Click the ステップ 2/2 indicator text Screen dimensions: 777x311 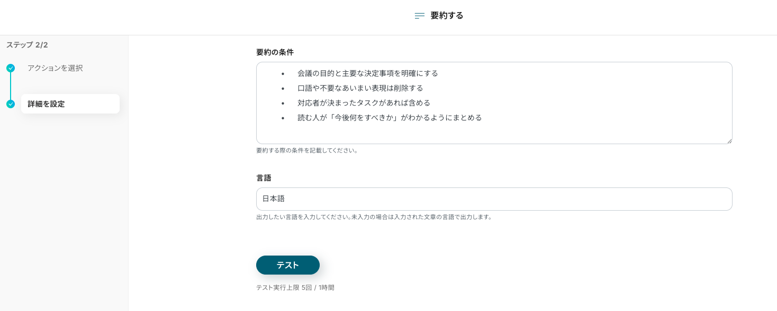(27, 45)
